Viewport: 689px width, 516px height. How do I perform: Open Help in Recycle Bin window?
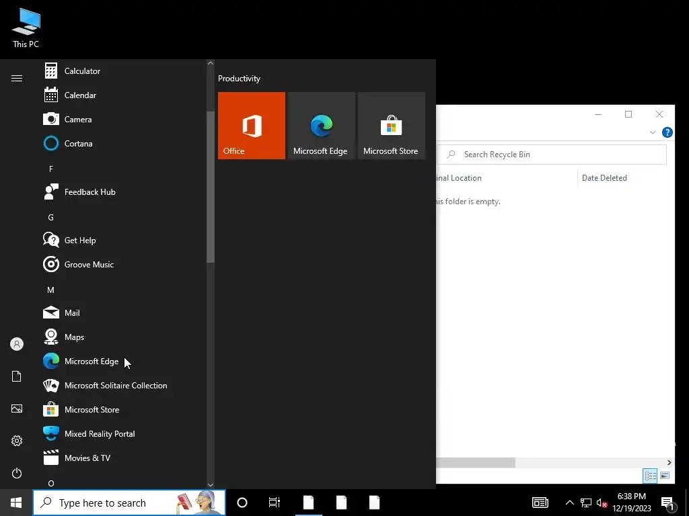point(667,132)
